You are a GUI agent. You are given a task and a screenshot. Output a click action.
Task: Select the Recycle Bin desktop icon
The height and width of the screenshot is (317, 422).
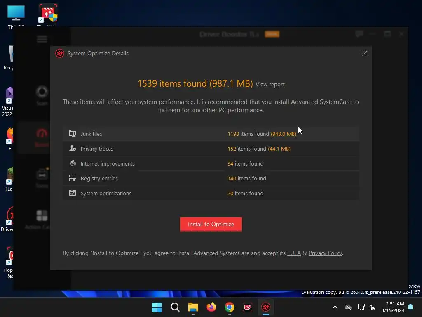[x=9, y=57]
